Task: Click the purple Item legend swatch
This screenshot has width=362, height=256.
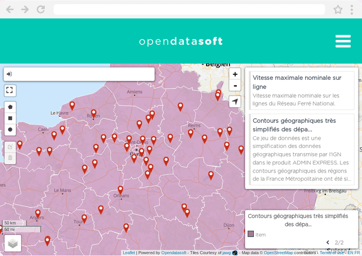Action: [251, 234]
